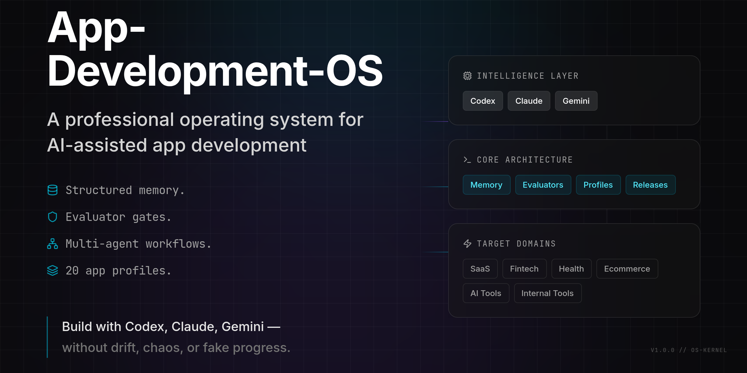Click the Gemini button

coord(576,101)
